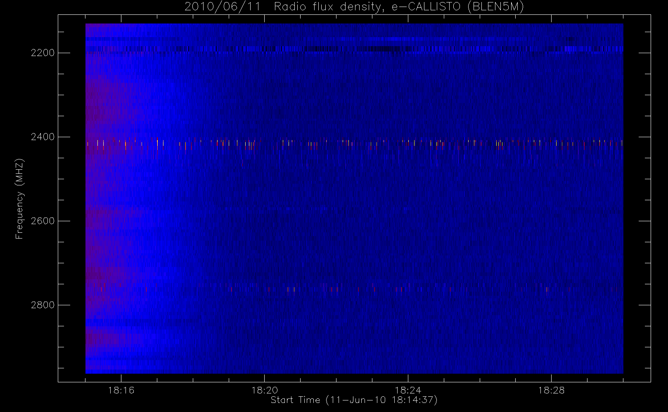Viewport: 668px width, 412px height.
Task: Click the 18:16 time tick label
Action: [121, 390]
